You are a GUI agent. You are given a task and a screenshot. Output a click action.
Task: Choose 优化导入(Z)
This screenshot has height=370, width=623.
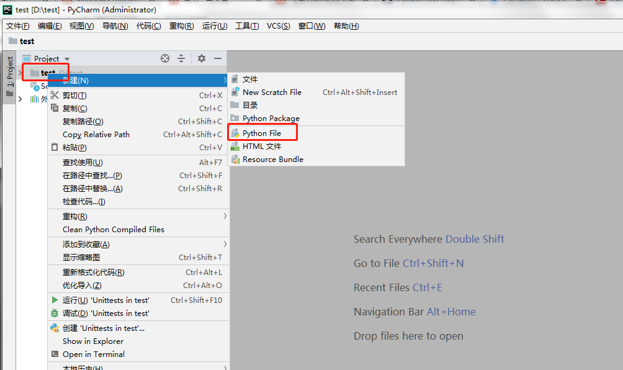(x=138, y=286)
